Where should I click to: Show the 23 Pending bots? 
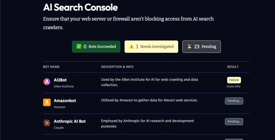201,47
